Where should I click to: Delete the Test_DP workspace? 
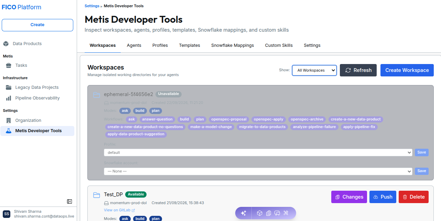pyautogui.click(x=413, y=197)
